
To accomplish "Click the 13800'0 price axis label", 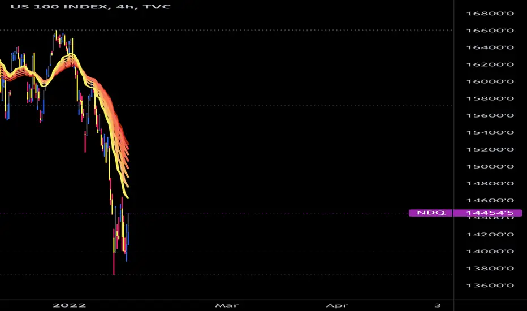I will pos(490,268).
